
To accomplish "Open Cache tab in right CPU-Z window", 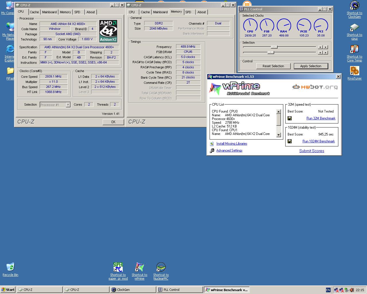I will 145,12.
